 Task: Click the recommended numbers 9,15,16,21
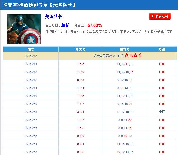point(125,104)
